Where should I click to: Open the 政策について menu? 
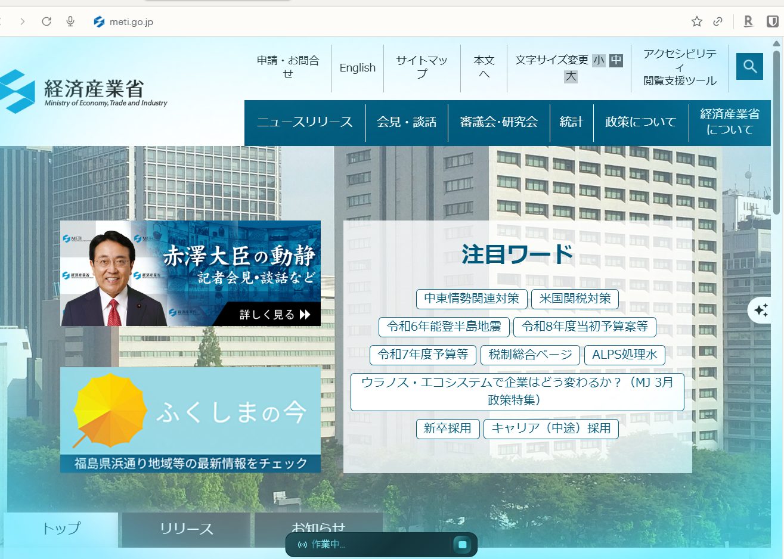coord(640,122)
